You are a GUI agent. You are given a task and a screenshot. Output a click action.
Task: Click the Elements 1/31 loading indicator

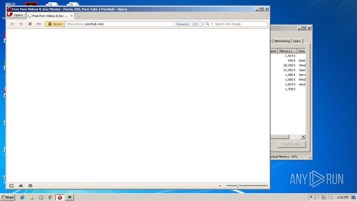[187, 24]
